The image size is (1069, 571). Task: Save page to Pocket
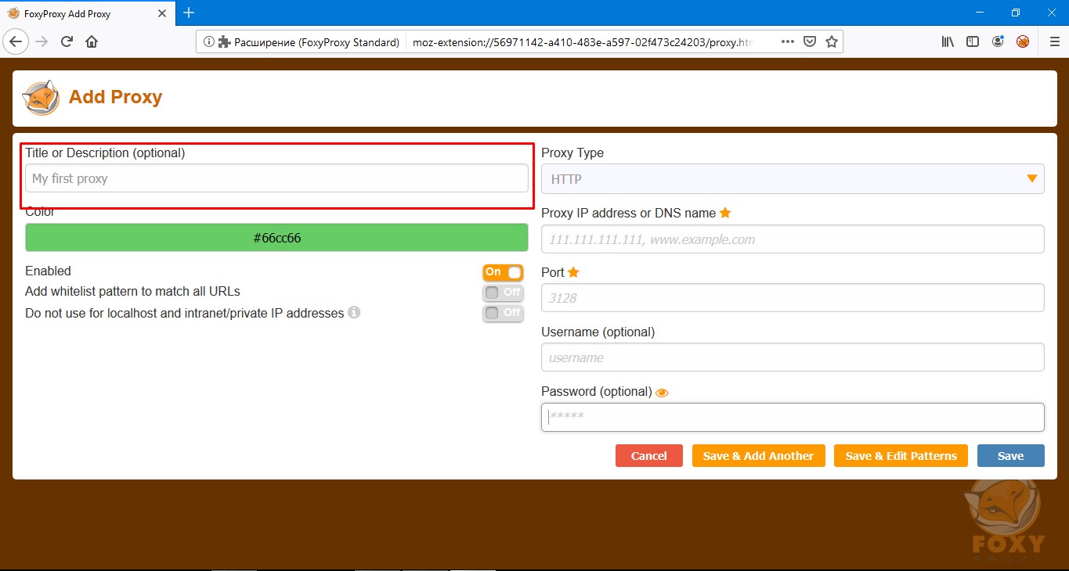811,41
